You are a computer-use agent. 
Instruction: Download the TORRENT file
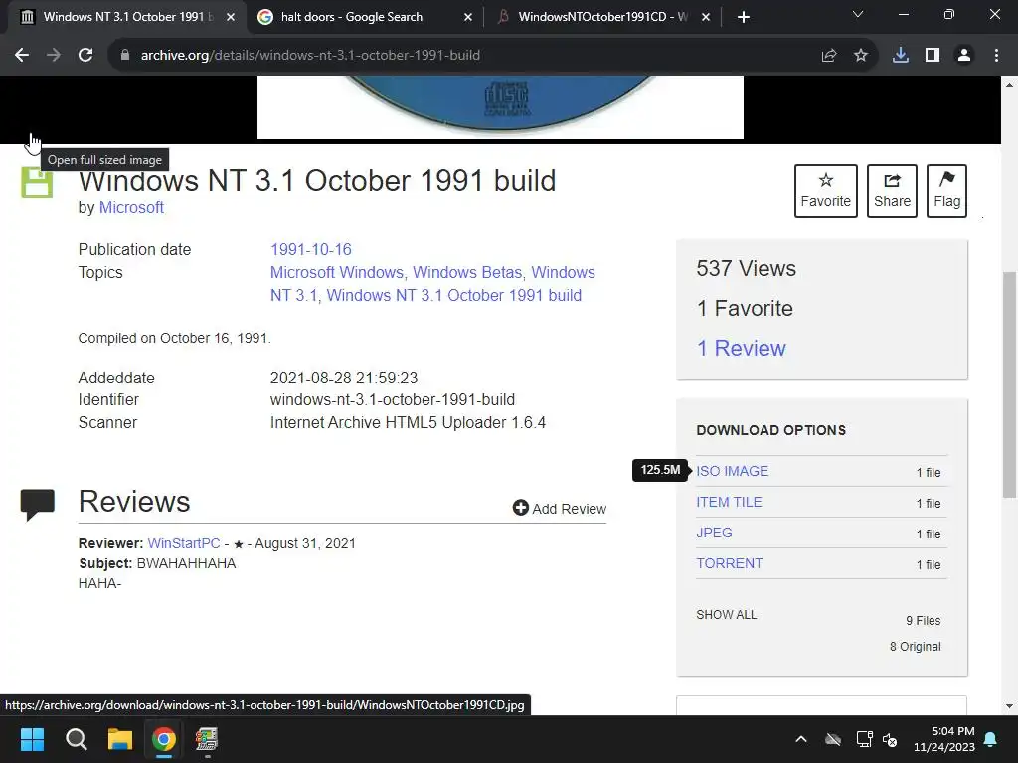[729, 564]
